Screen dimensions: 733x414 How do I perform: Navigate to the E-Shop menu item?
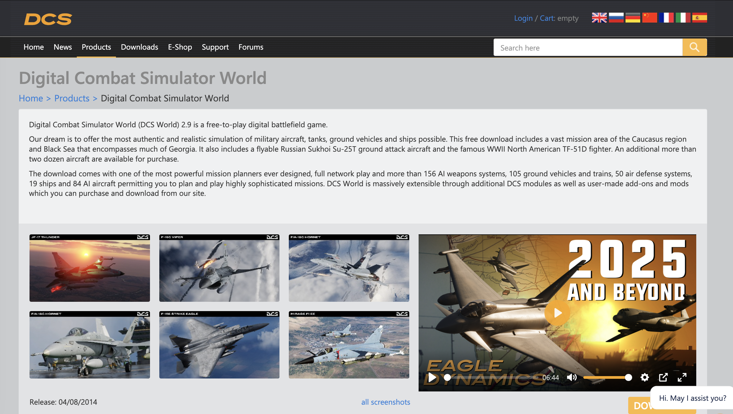point(180,47)
